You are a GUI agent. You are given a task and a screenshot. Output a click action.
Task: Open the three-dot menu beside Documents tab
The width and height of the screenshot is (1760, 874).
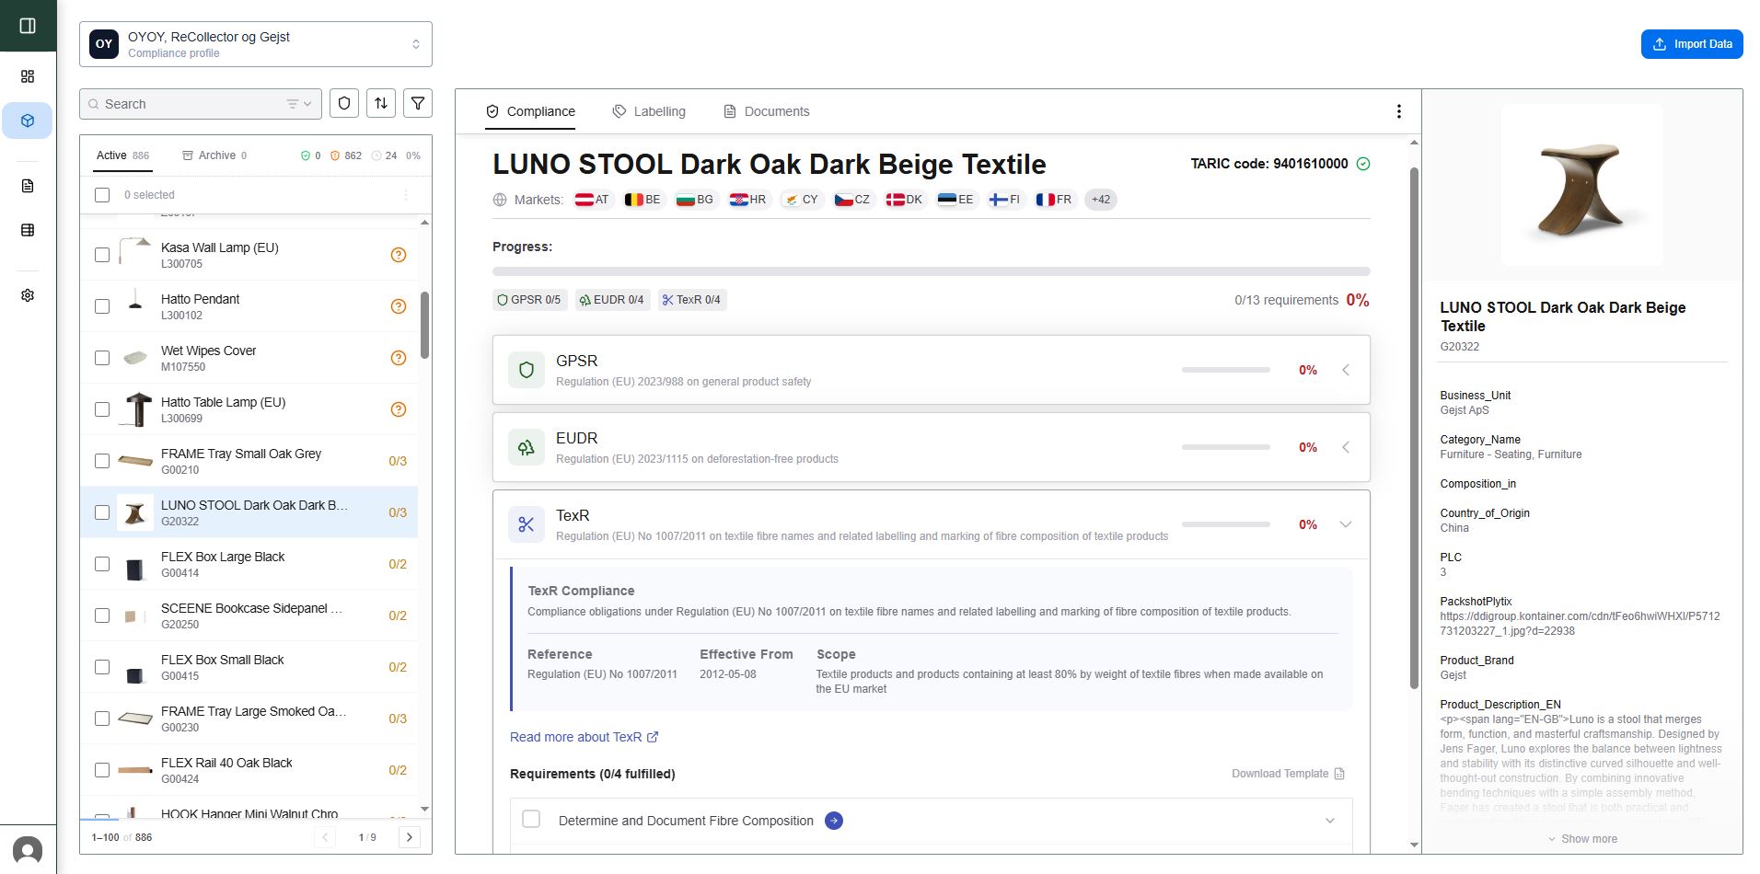(1398, 111)
